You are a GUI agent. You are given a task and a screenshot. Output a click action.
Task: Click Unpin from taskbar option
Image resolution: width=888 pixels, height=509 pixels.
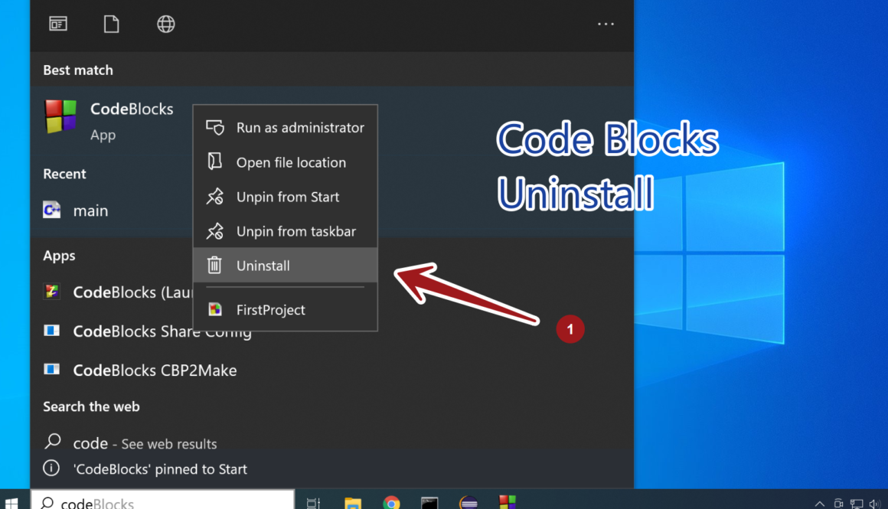click(295, 231)
